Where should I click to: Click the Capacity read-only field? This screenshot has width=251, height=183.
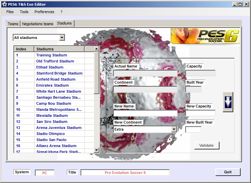200,73
